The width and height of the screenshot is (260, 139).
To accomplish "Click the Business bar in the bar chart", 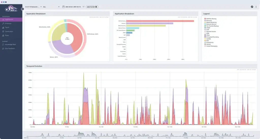I will tap(150, 23).
